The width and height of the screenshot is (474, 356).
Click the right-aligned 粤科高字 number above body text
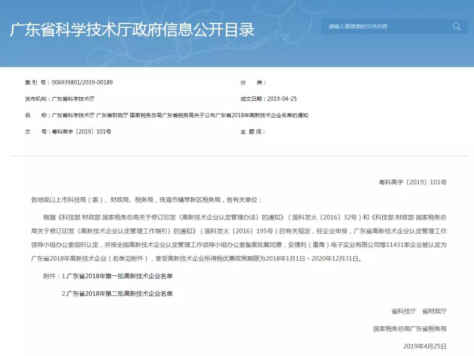413,182
